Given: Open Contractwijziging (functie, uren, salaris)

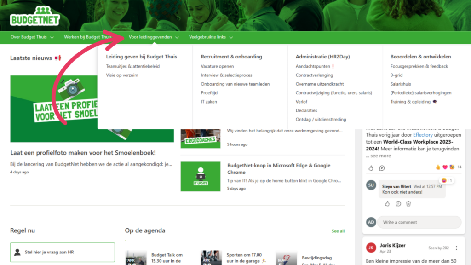Looking at the screenshot, I should click(334, 93).
